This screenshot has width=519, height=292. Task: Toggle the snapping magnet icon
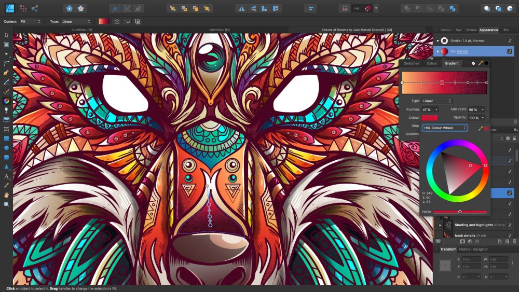pyautogui.click(x=367, y=9)
